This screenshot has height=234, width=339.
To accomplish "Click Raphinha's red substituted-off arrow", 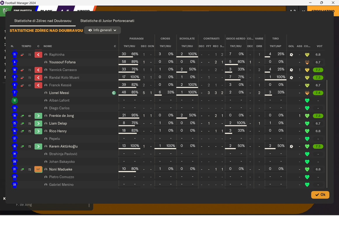I will [38, 55].
